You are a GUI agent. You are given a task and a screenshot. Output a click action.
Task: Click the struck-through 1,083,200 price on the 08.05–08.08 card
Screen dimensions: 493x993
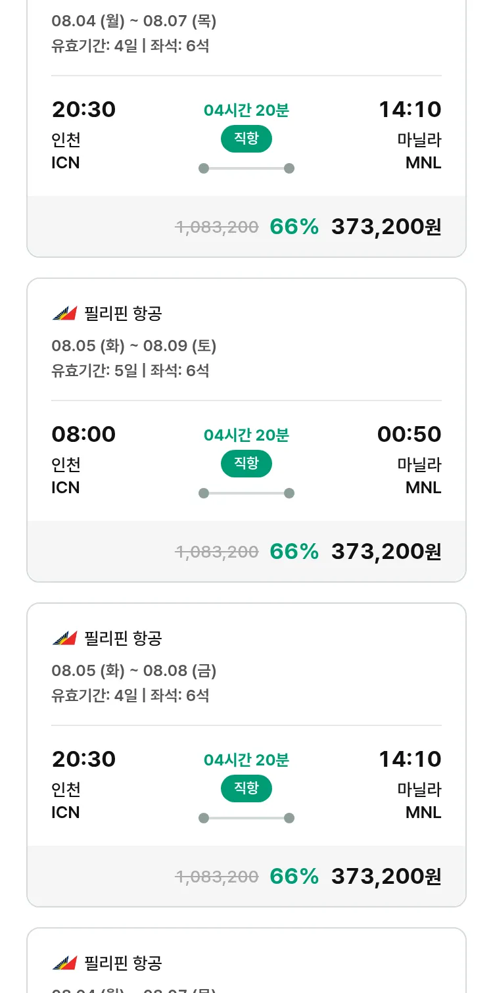[216, 876]
